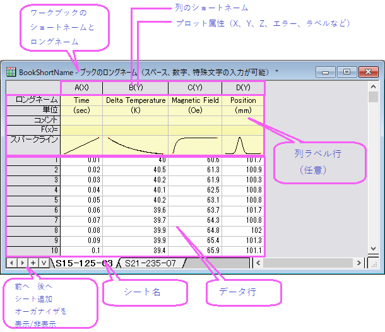
Task: Click the horizontal scrollbar right arrow
Action: (x=359, y=263)
